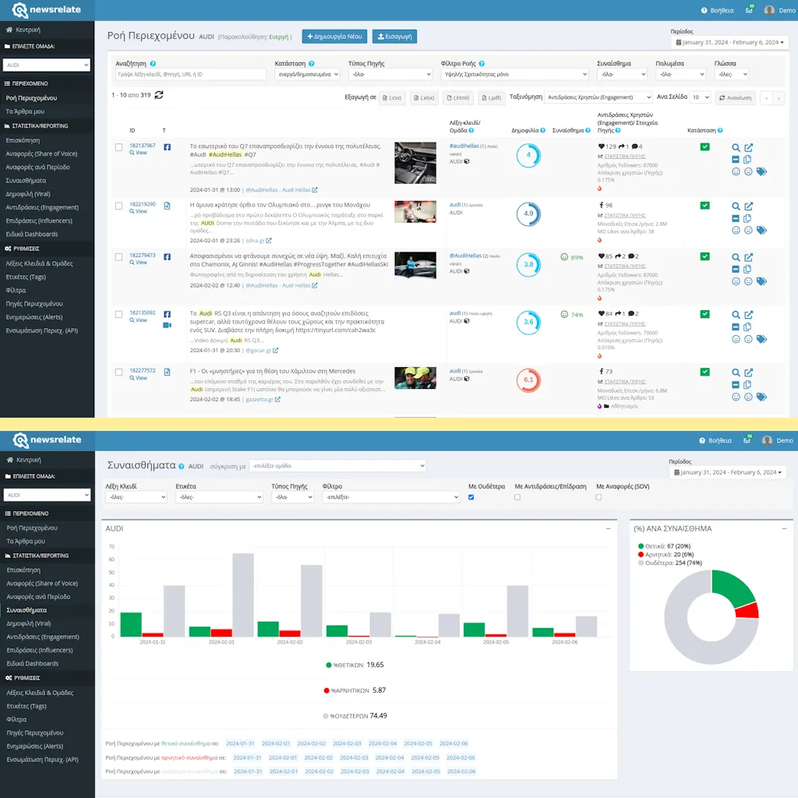Image resolution: width=798 pixels, height=798 pixels.
Task: Select the checkbox for article 182135092
Action: [x=118, y=315]
